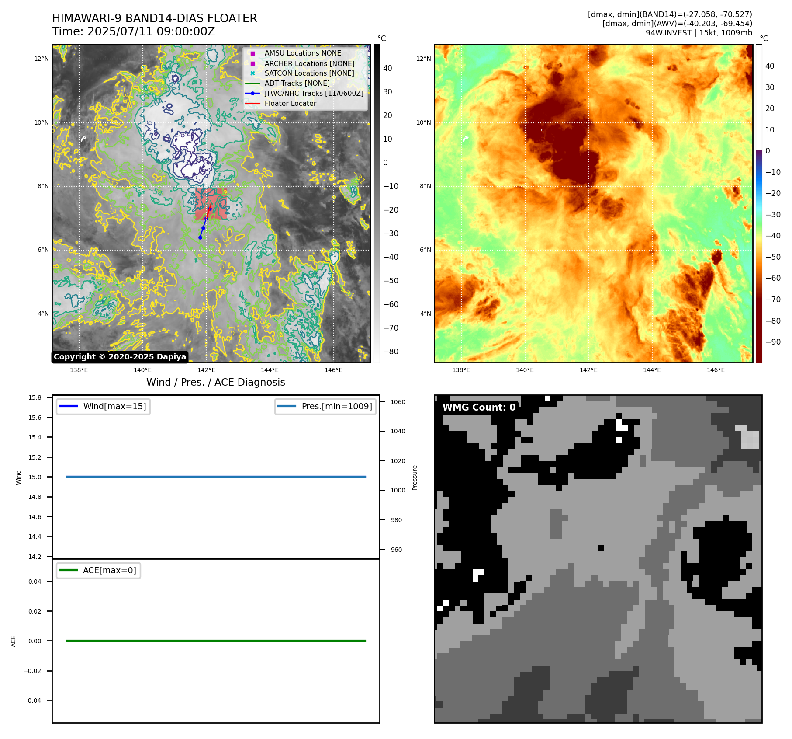Click the "94W.INVEST | 15kt, 1009mb" label
This screenshot has width=792, height=739.
coord(699,33)
